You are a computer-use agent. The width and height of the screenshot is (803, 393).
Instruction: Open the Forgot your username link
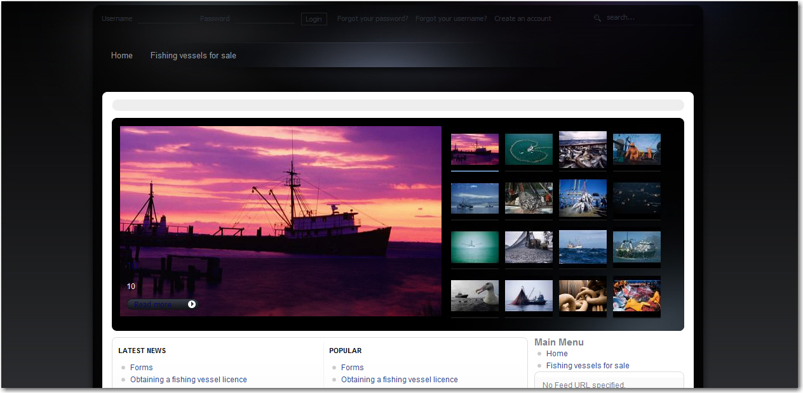pos(451,18)
